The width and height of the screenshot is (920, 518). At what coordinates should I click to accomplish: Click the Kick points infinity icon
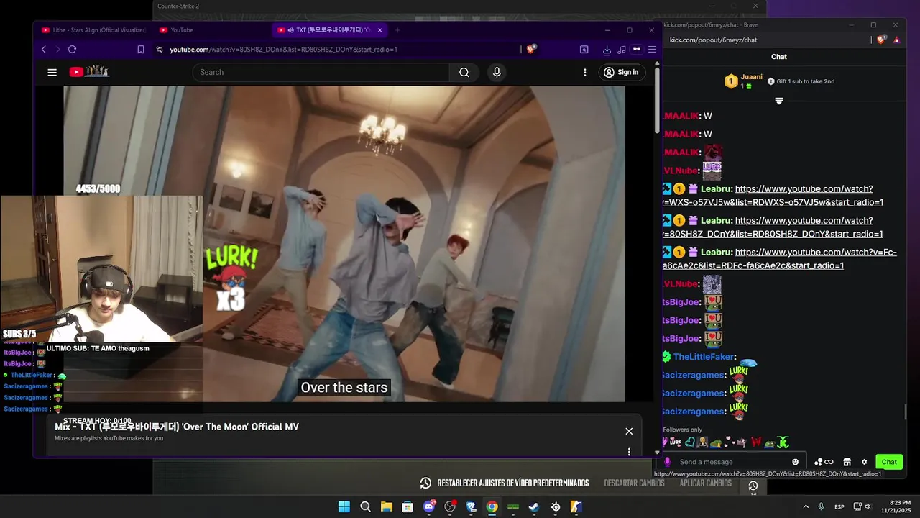824,462
